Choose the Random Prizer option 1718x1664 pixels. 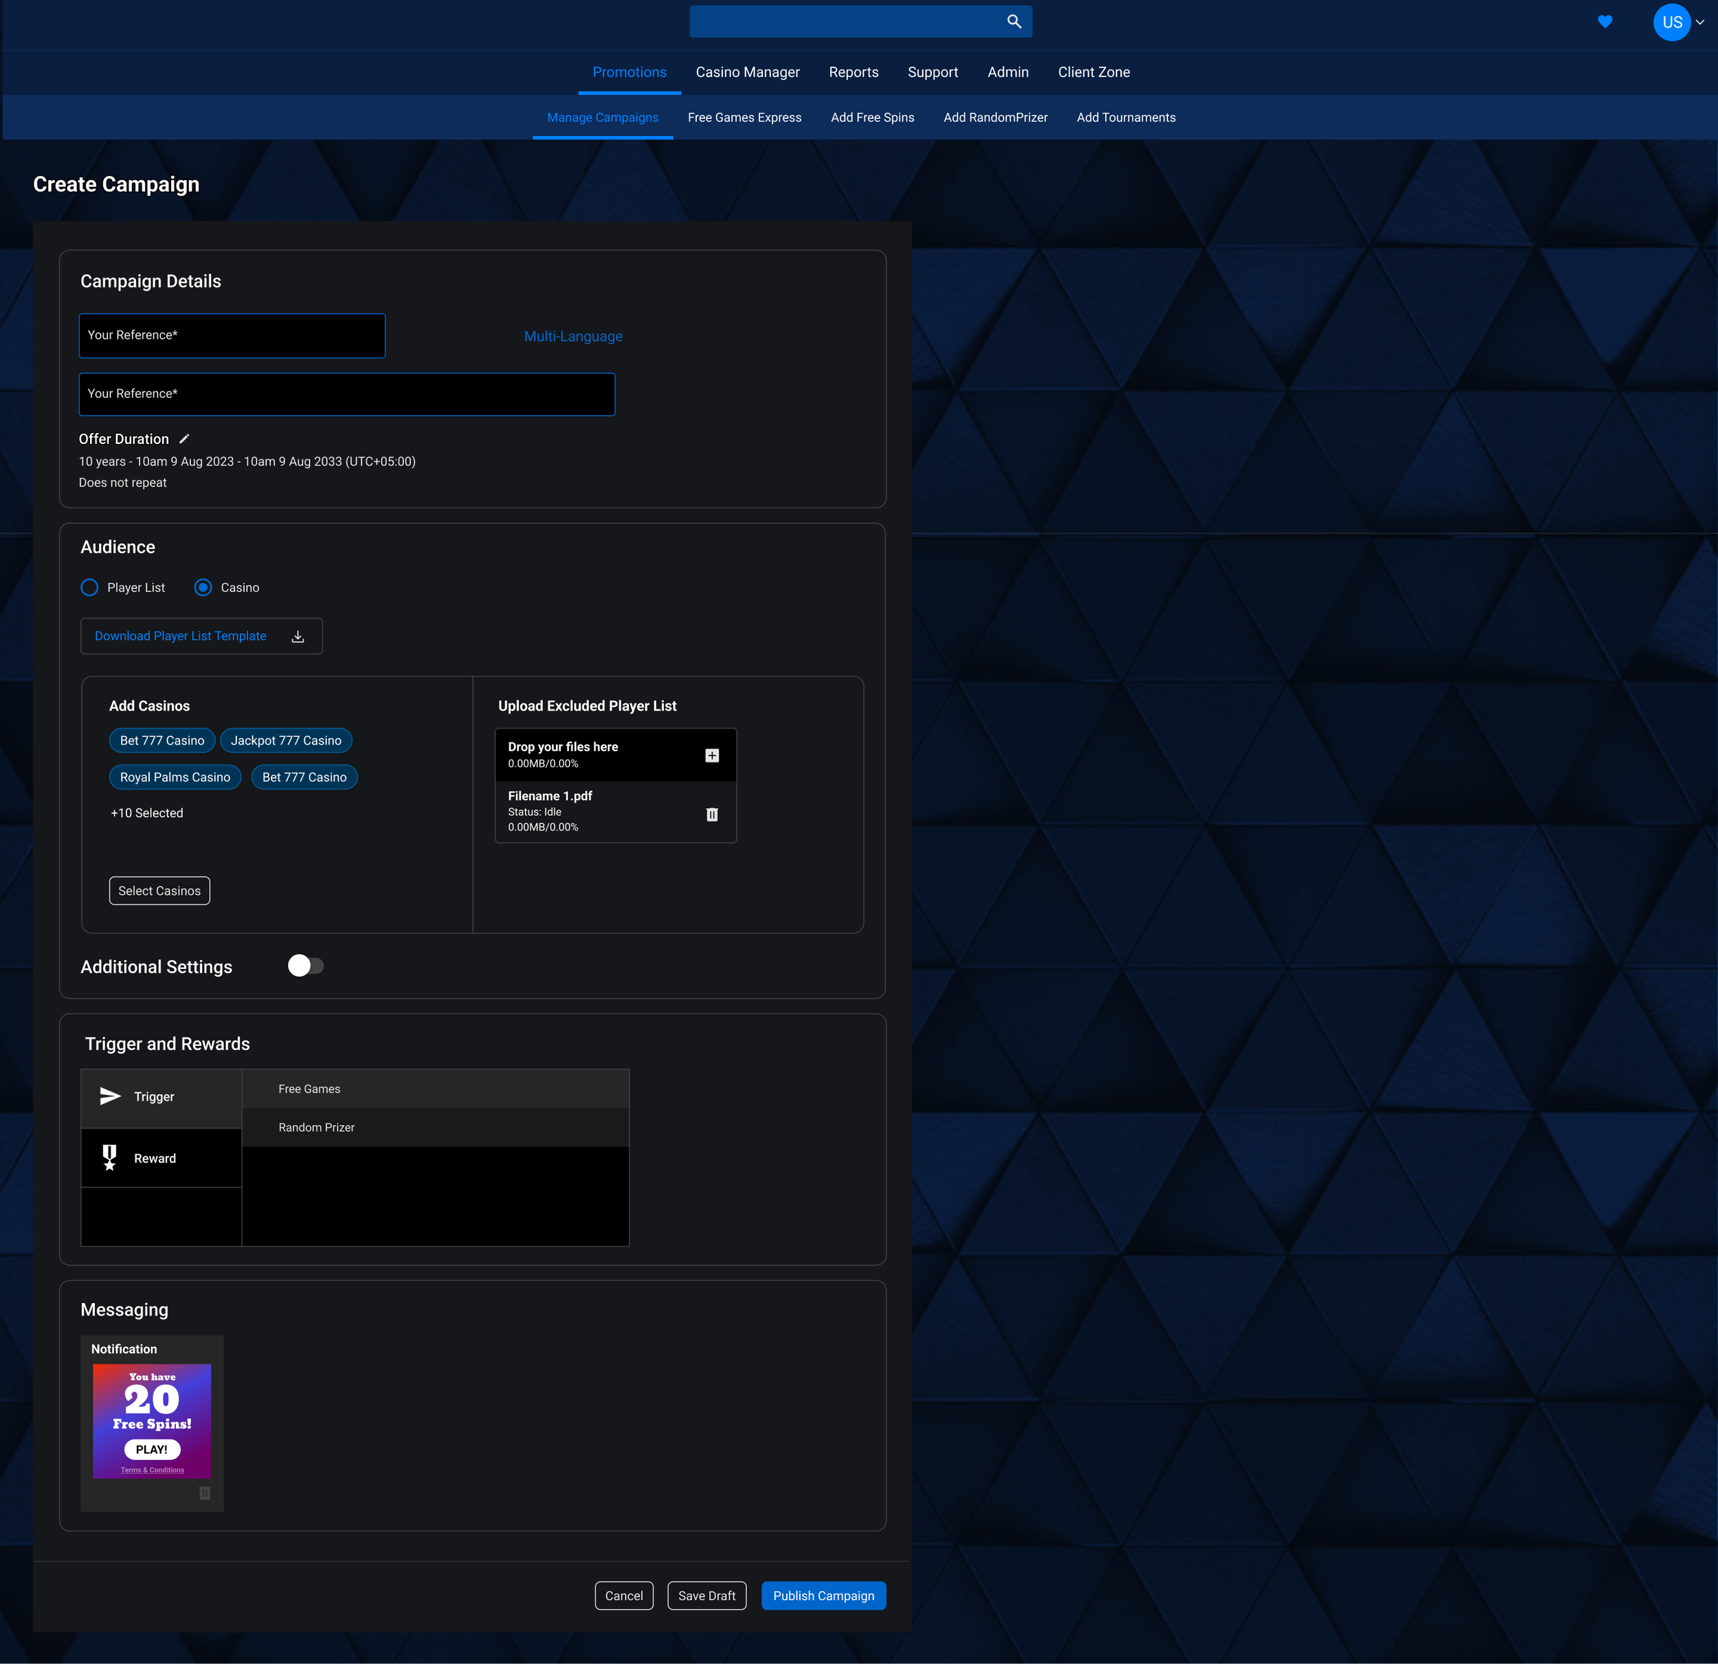pyautogui.click(x=436, y=1127)
